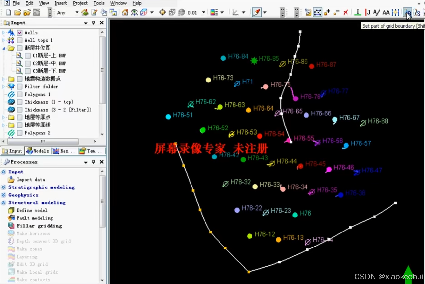Click the red compass north arrow icon

click(x=257, y=13)
